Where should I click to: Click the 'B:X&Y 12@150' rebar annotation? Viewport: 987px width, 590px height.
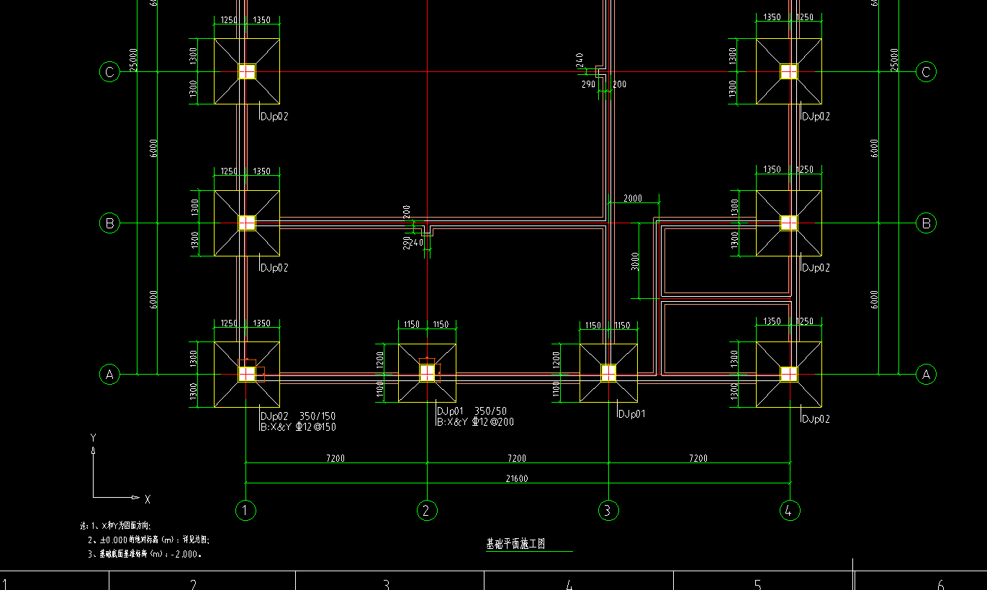pyautogui.click(x=298, y=426)
